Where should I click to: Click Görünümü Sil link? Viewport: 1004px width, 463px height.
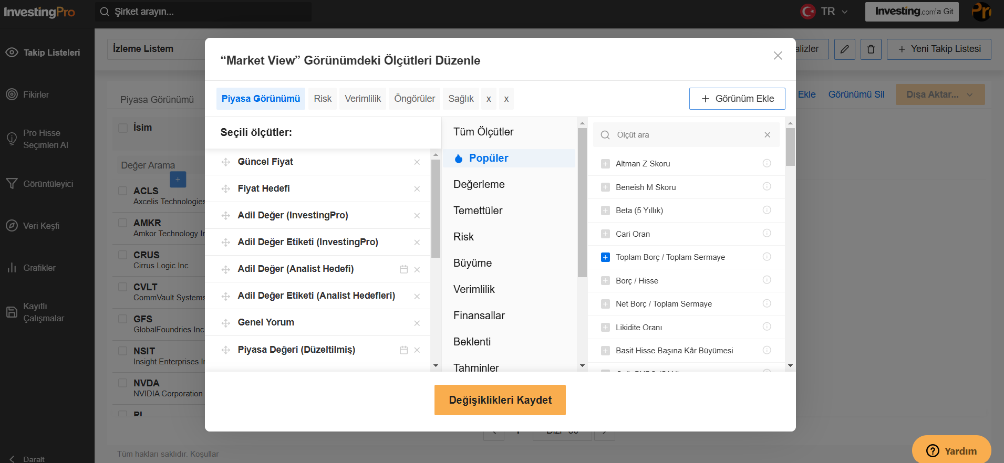coord(856,94)
